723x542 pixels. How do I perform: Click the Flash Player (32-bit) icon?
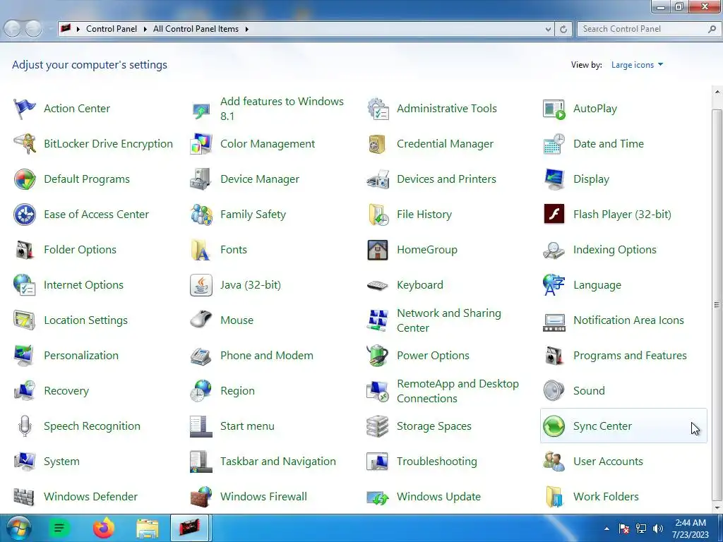pyautogui.click(x=554, y=215)
